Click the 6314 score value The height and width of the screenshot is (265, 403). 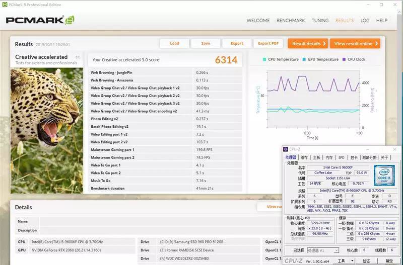click(226, 60)
